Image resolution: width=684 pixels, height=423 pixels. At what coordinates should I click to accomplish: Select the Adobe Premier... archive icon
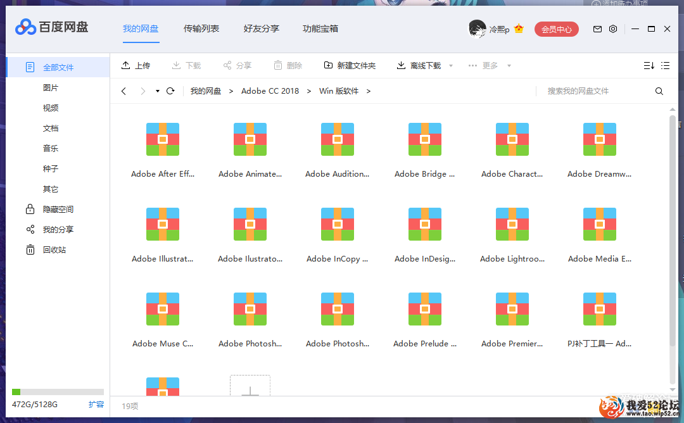coord(512,309)
